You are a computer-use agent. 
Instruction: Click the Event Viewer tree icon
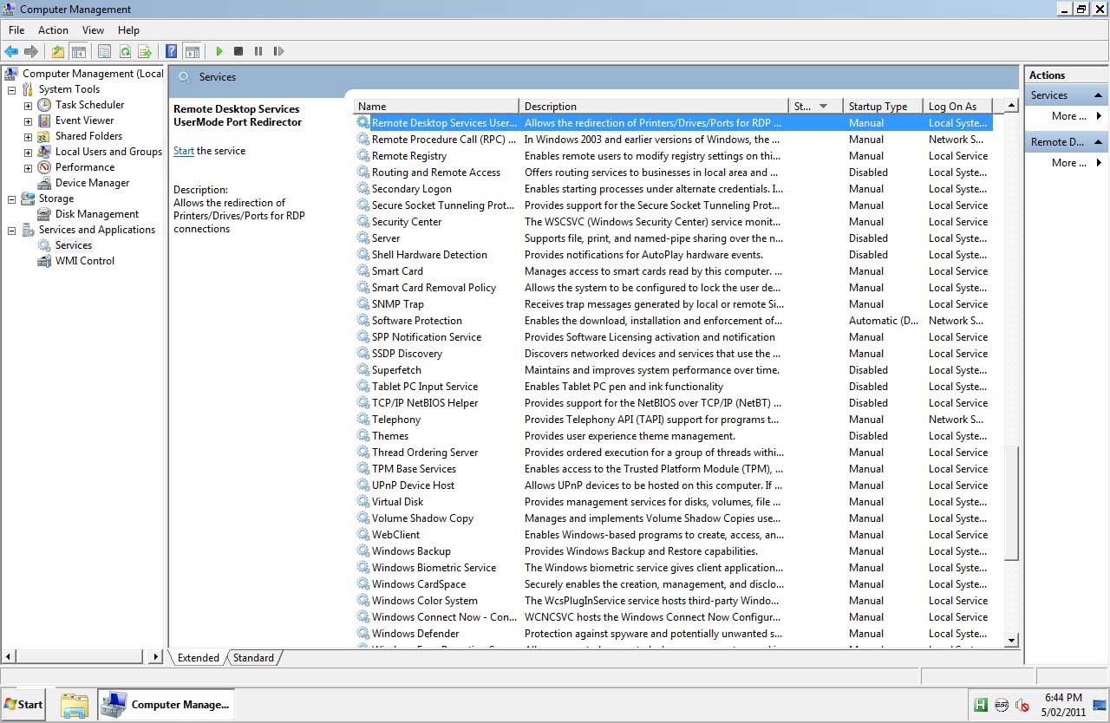pos(44,120)
